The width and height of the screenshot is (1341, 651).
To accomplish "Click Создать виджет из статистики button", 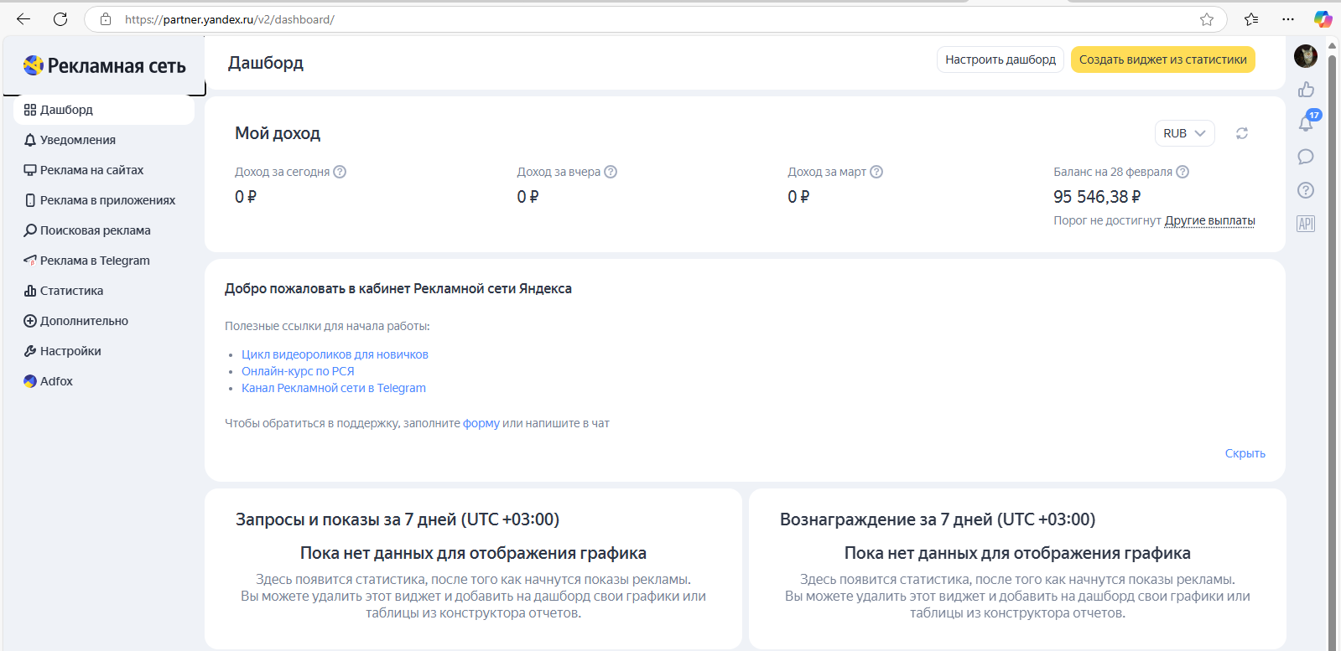I will point(1163,59).
